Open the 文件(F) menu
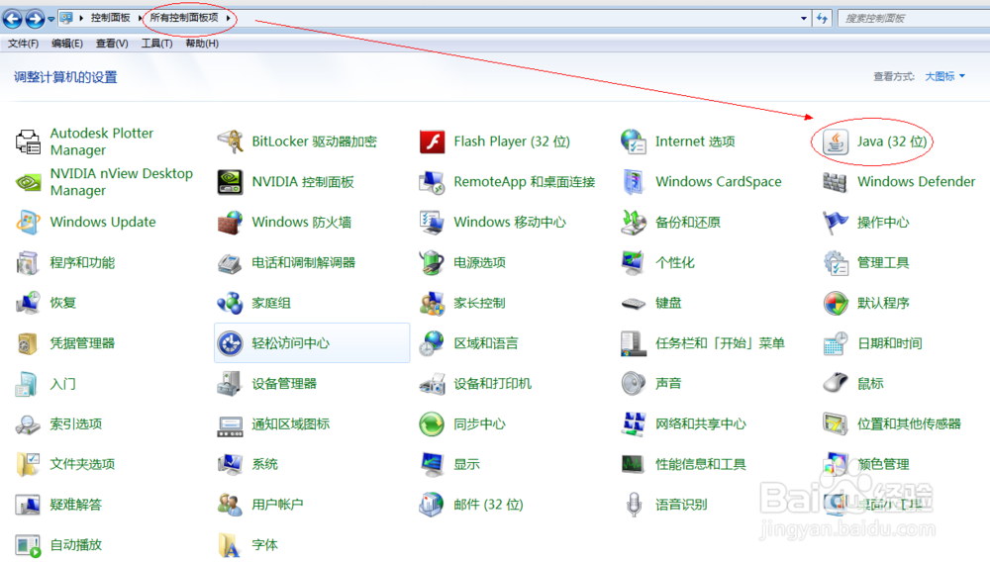This screenshot has width=990, height=563. point(23,44)
